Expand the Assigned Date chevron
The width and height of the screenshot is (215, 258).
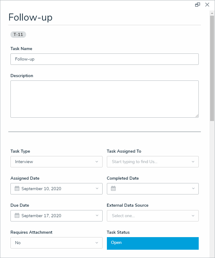coord(97,189)
